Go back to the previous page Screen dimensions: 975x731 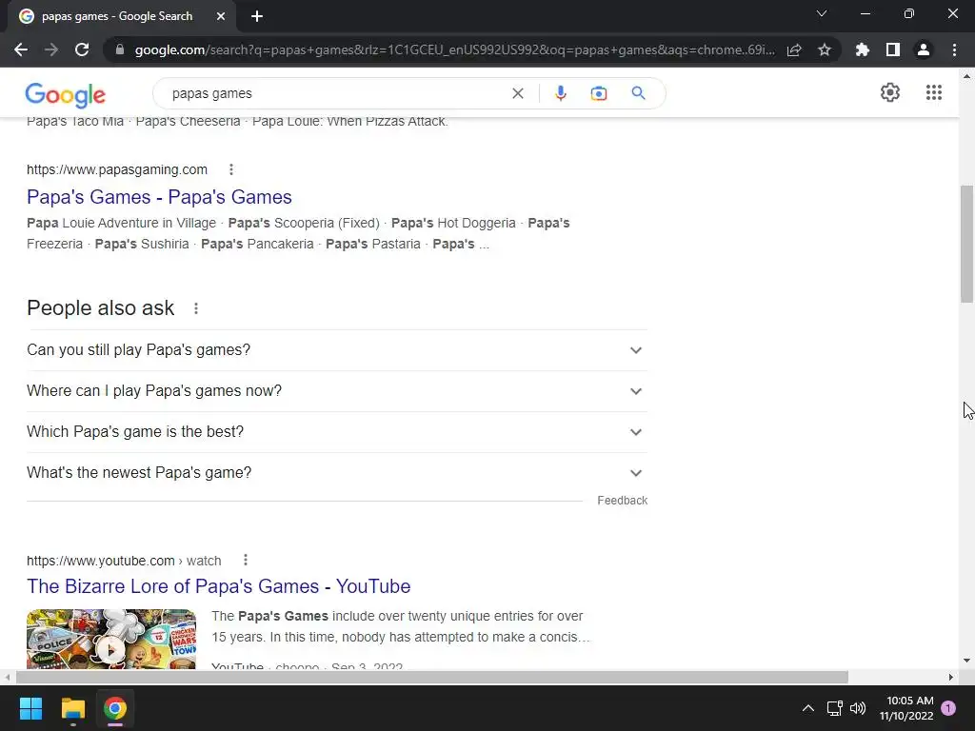pos(21,49)
